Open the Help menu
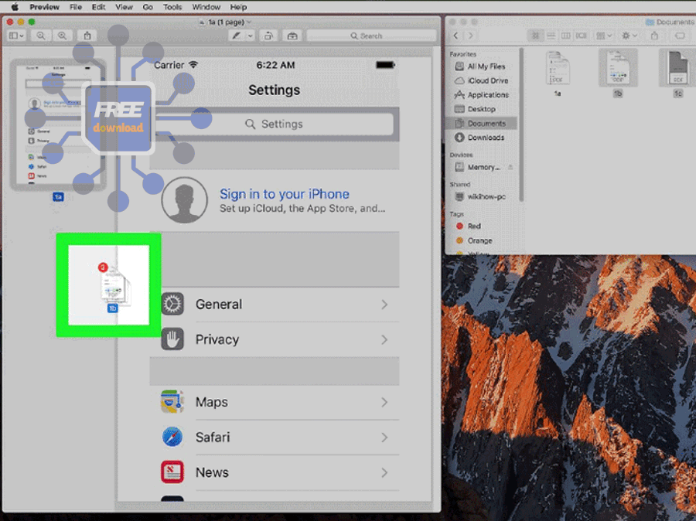This screenshot has height=521, width=696. click(238, 7)
